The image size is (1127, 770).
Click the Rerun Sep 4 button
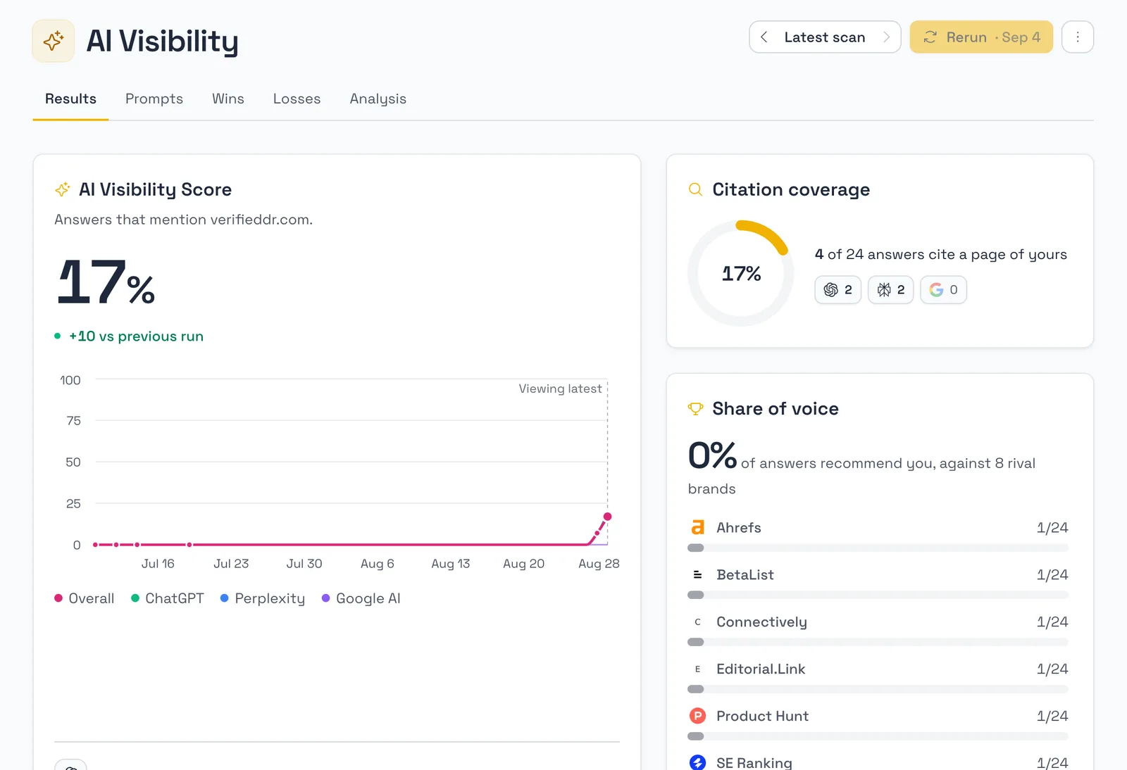(x=981, y=37)
